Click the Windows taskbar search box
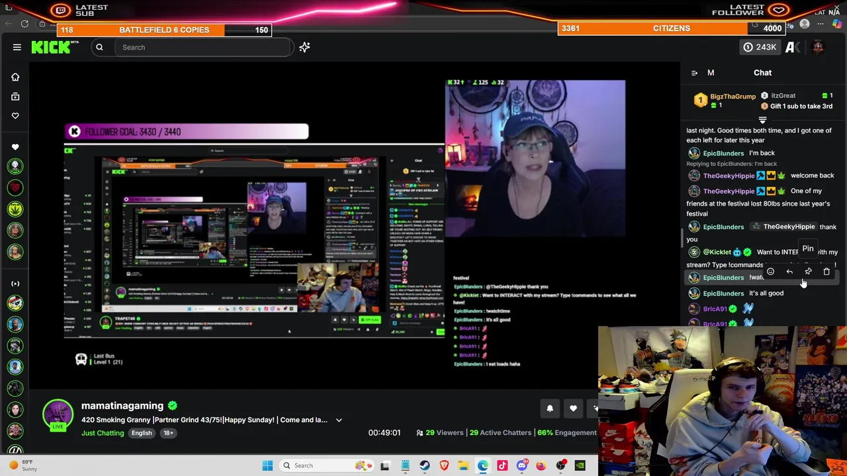Screen dimensions: 847x476 click(x=326, y=465)
